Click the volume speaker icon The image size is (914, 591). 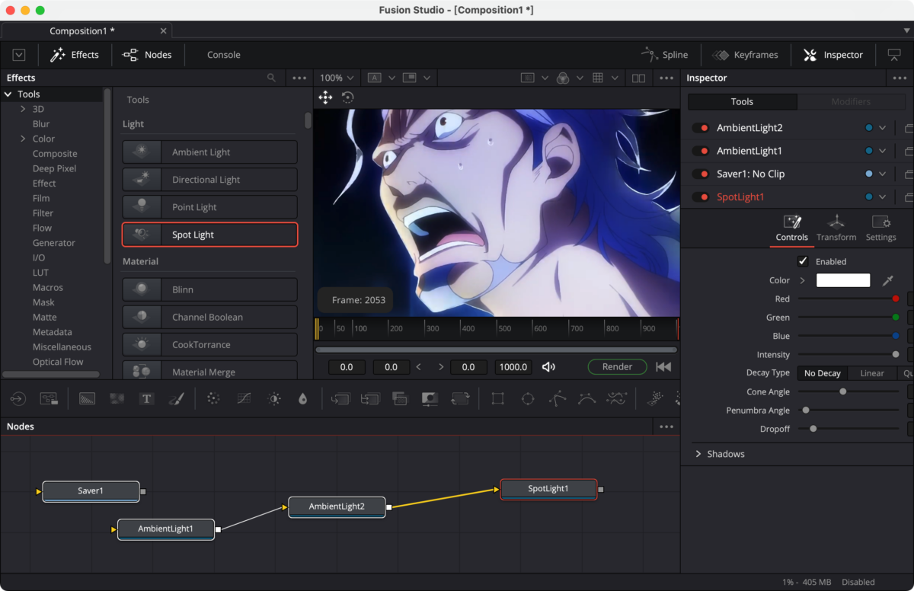(x=548, y=367)
